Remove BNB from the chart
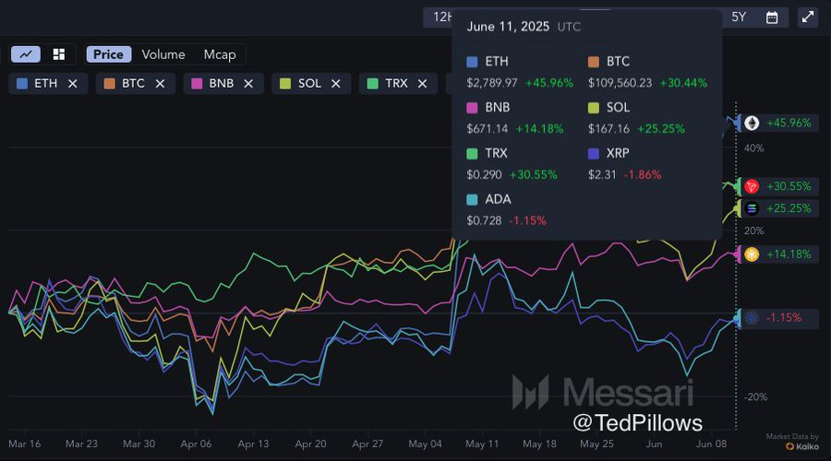Viewport: 831px width, 461px height. click(248, 84)
